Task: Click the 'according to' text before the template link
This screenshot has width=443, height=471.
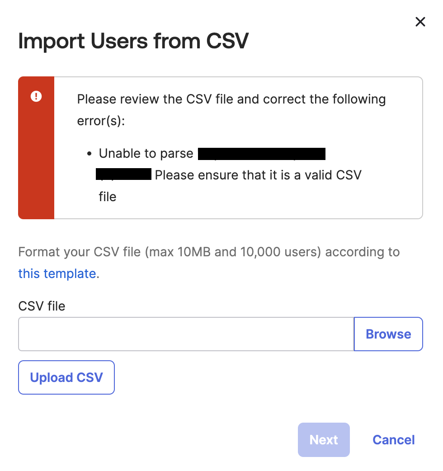Action: click(362, 252)
